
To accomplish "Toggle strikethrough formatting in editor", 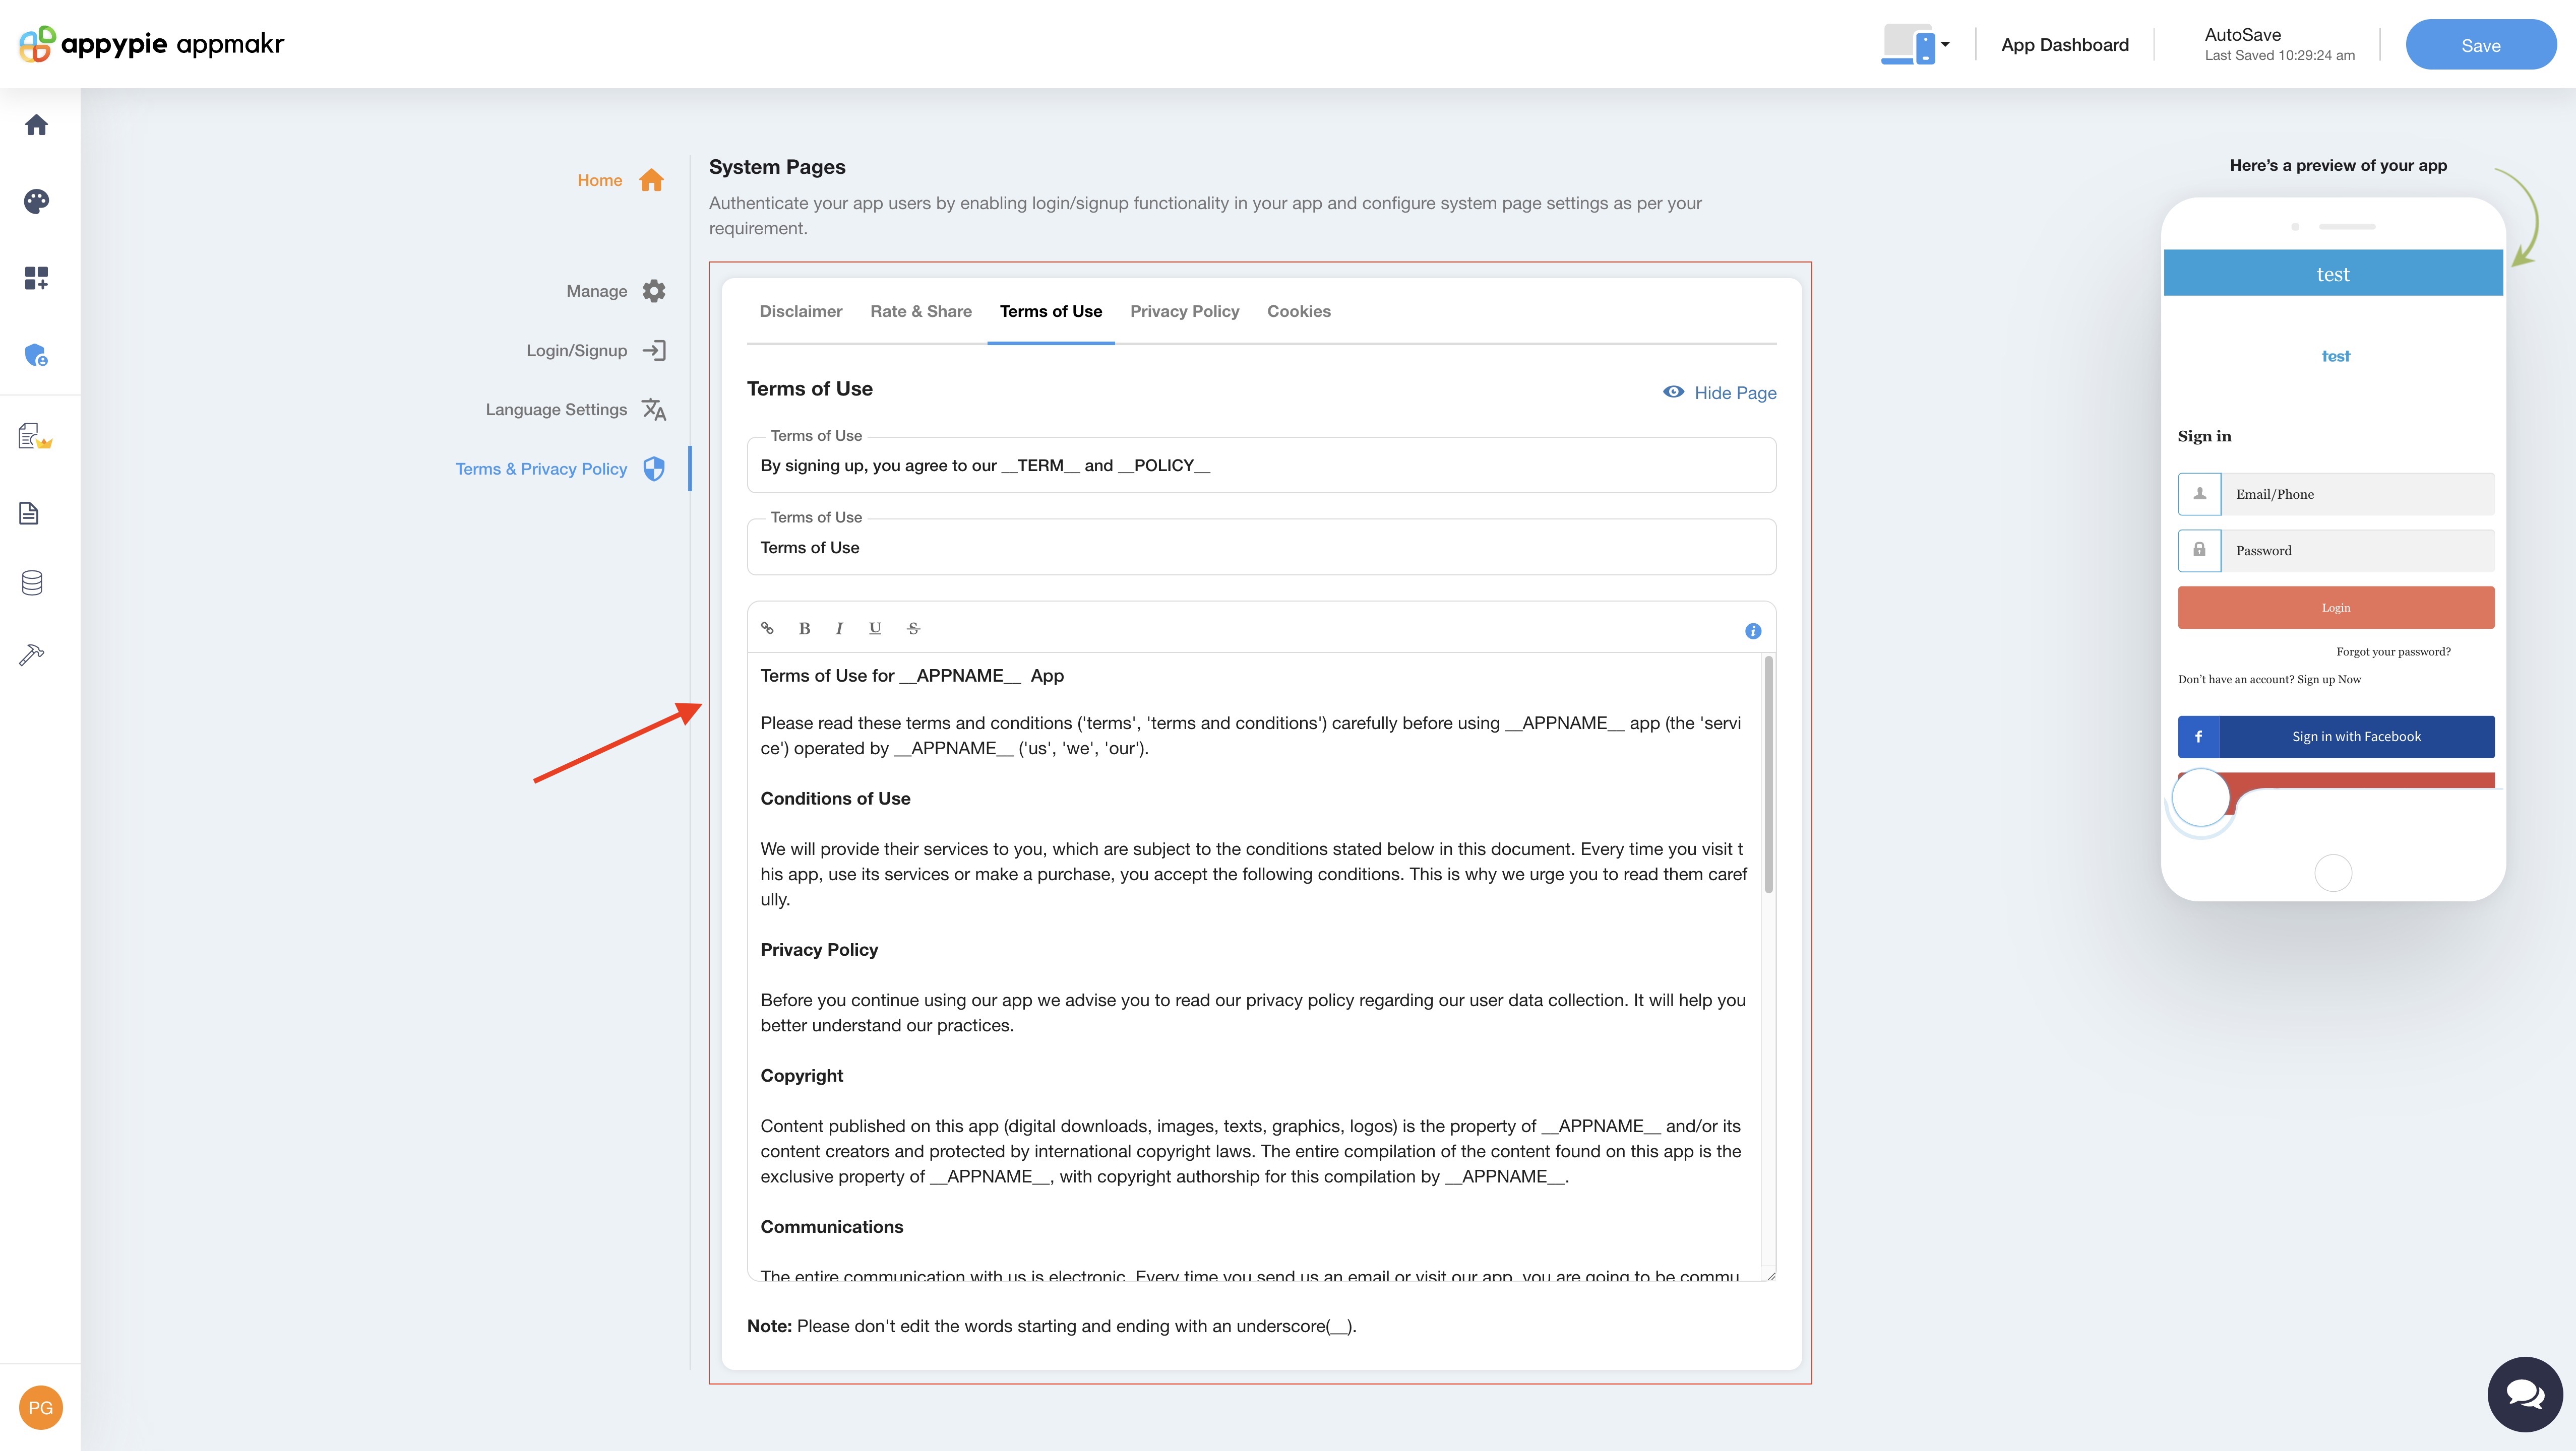I will point(913,629).
